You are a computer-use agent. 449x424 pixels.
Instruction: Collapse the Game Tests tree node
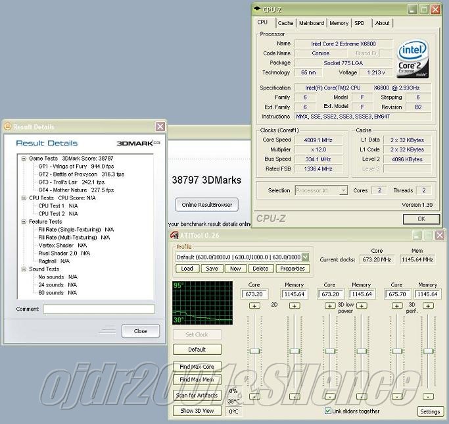pyautogui.click(x=24, y=159)
